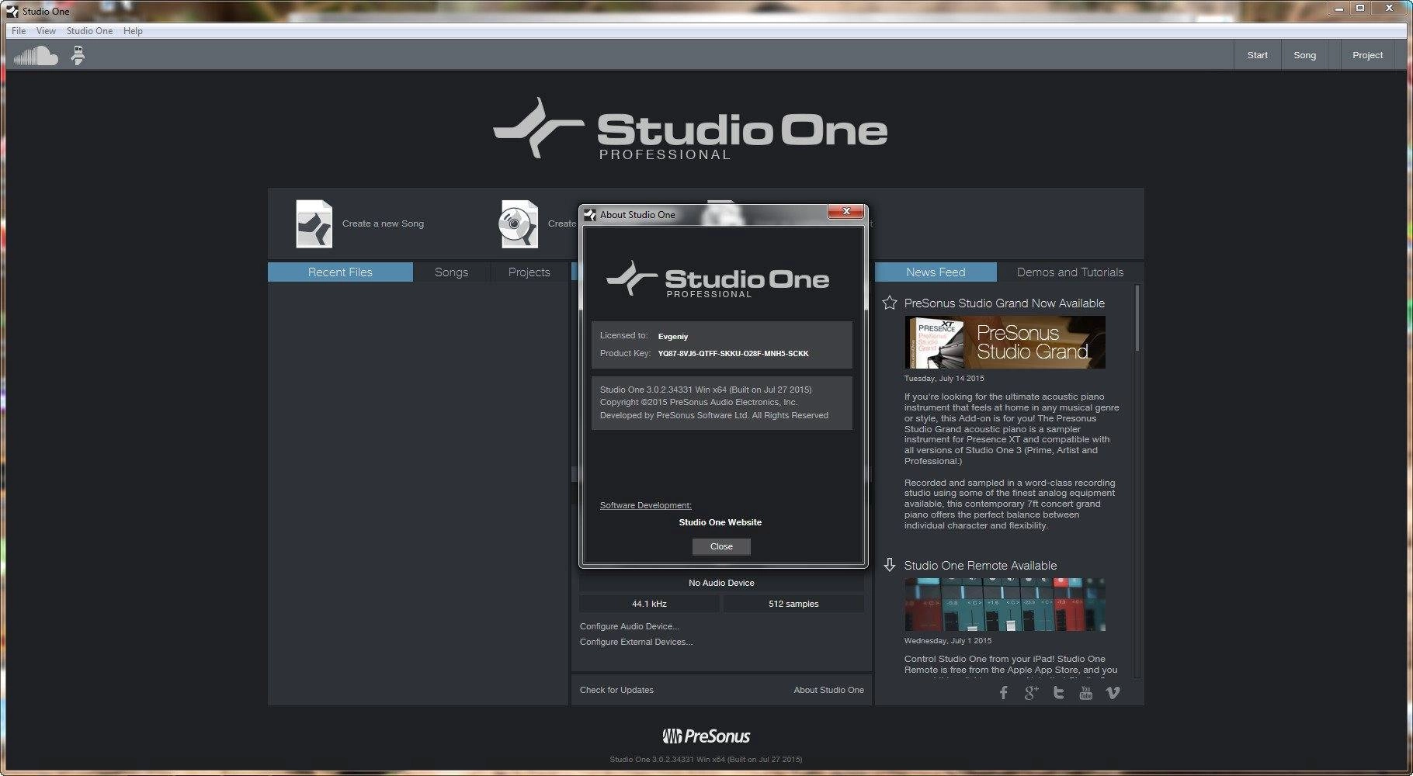Click the PreSonus Studio Grand banner image
The height and width of the screenshot is (776, 1413).
[x=1005, y=342]
